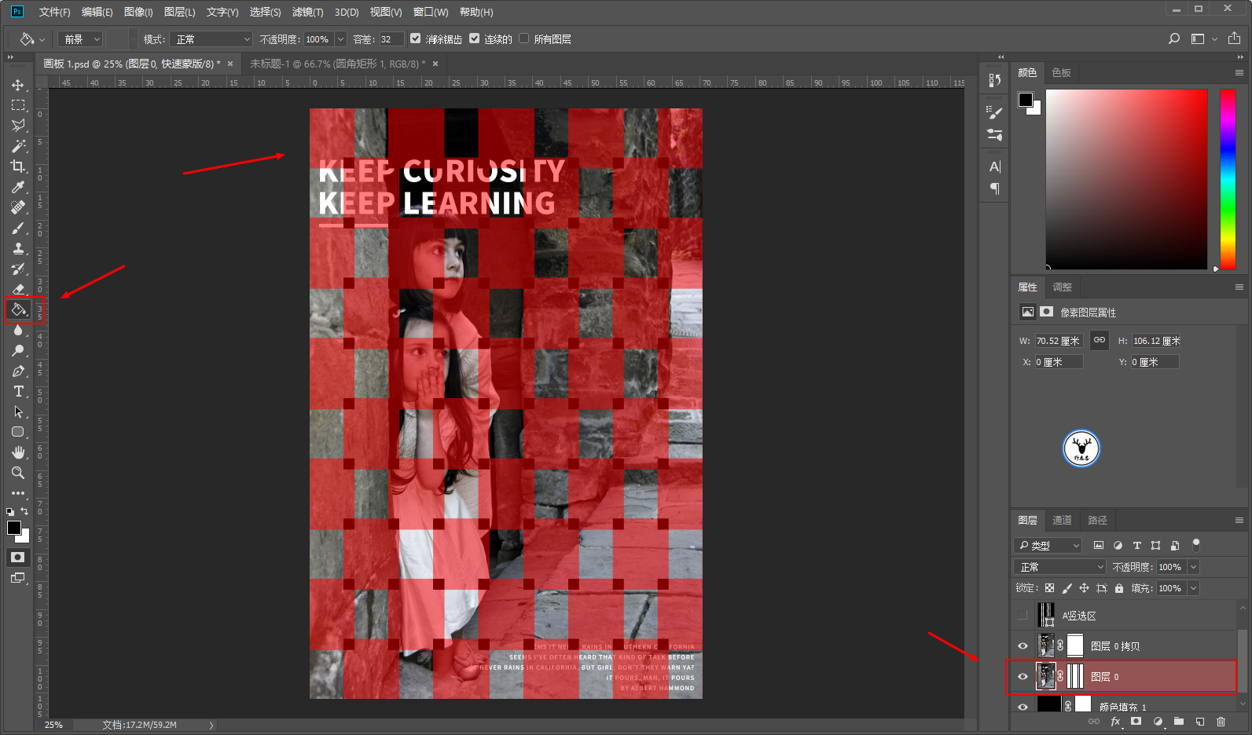This screenshot has height=735, width=1252.
Task: Select the Eyedropper tool
Action: click(x=18, y=187)
